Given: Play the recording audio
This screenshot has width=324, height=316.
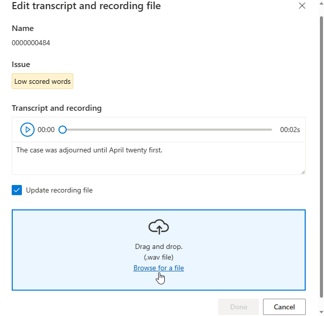Looking at the screenshot, I should click(x=27, y=130).
